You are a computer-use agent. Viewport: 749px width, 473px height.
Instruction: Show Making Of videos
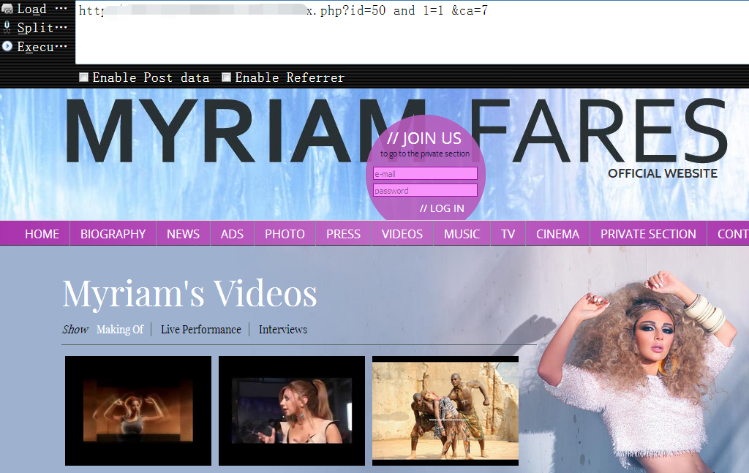120,329
